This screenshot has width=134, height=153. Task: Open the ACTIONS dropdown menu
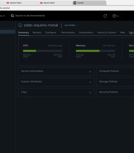point(71,25)
